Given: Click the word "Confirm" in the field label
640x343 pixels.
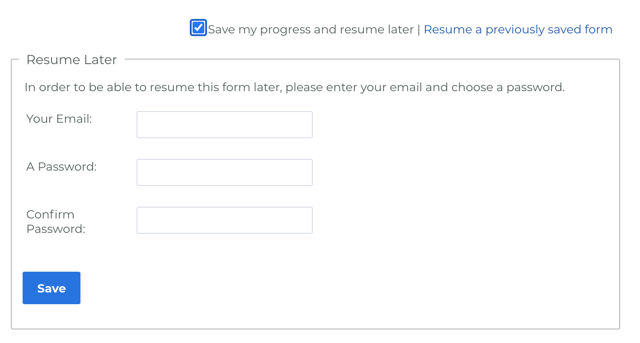Looking at the screenshot, I should 50,214.
